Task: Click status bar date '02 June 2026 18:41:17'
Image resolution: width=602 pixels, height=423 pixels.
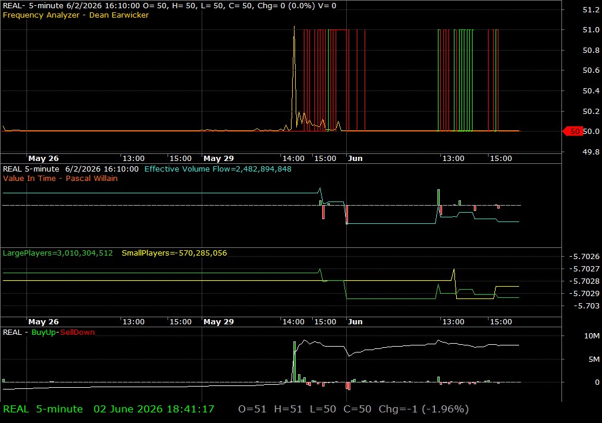Action: click(x=154, y=409)
